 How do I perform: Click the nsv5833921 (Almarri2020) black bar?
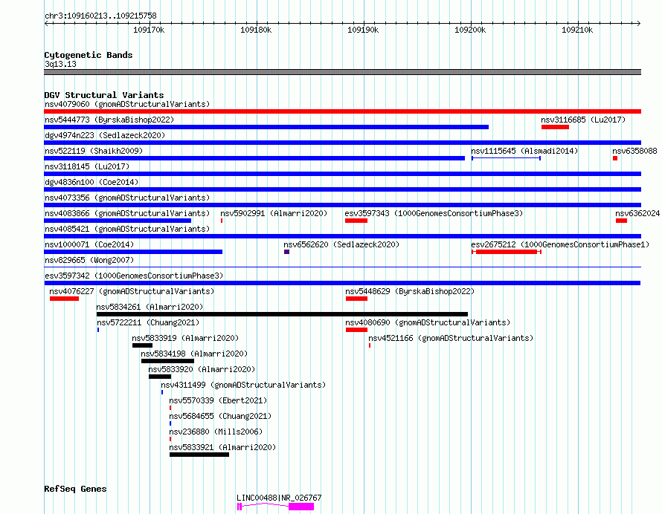coord(199,455)
